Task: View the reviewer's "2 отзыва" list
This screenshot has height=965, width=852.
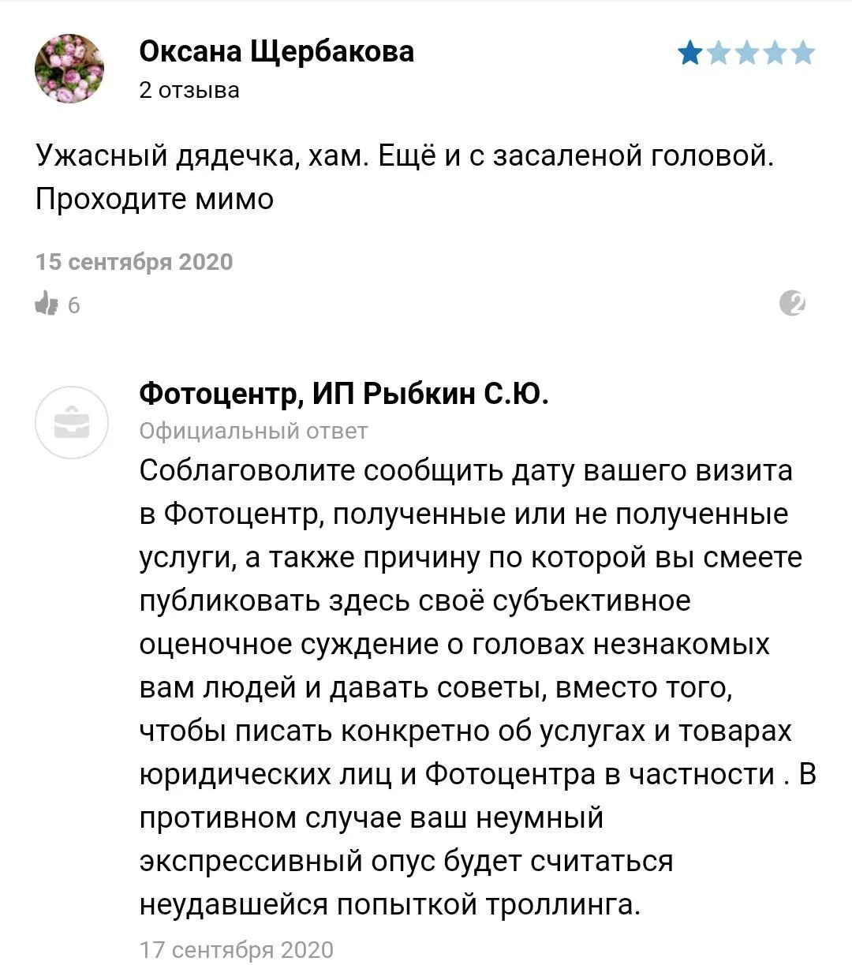Action: tap(189, 90)
